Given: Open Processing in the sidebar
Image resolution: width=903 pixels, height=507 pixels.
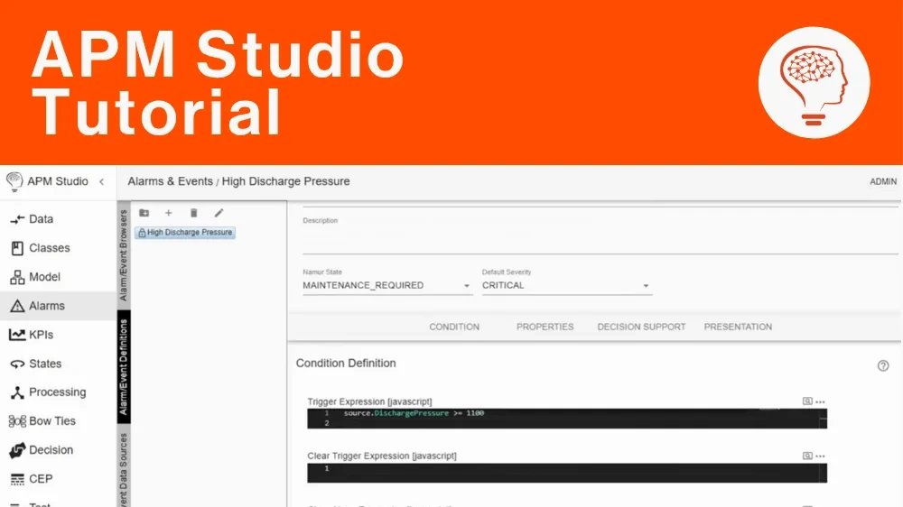Looking at the screenshot, I should [x=58, y=392].
